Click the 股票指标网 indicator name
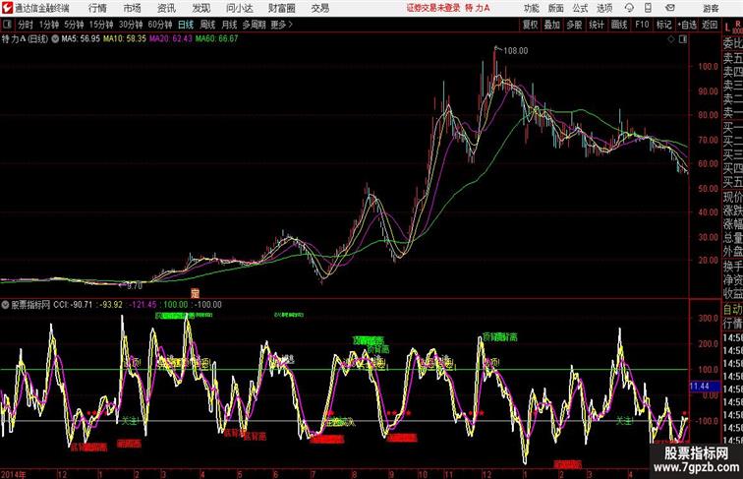 pyautogui.click(x=30, y=305)
